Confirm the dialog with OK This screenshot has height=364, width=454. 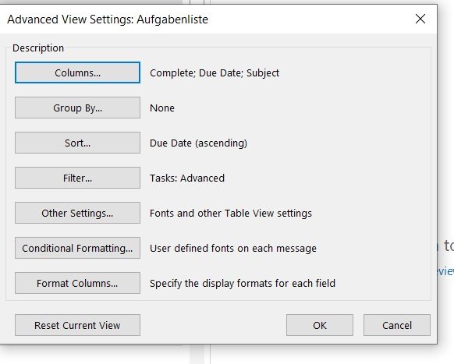pos(320,325)
